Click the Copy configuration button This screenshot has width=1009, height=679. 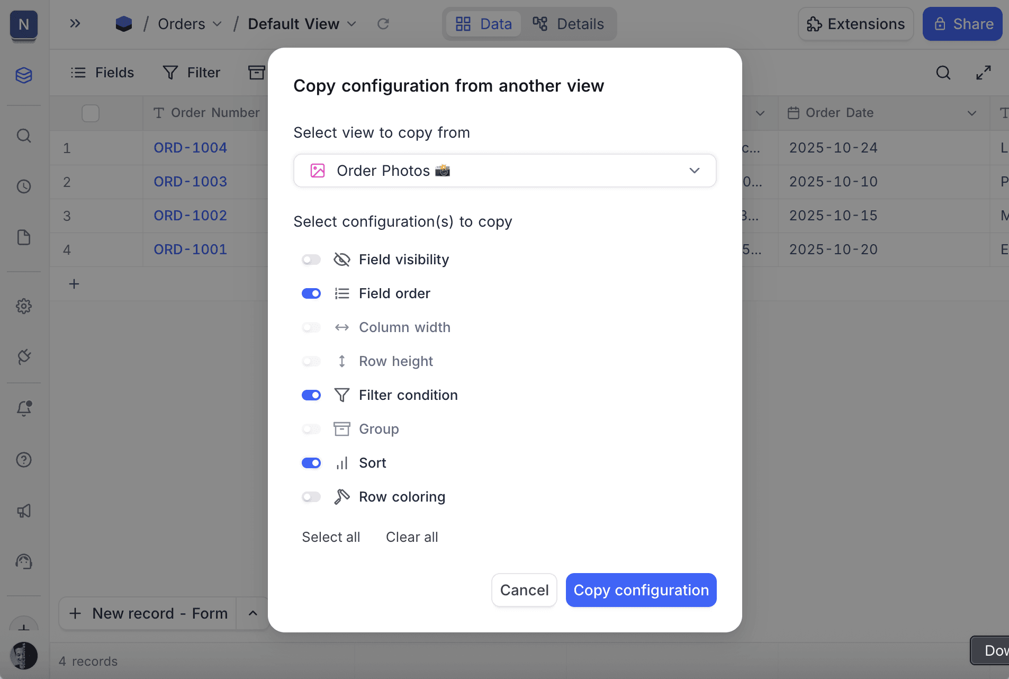[x=641, y=590]
